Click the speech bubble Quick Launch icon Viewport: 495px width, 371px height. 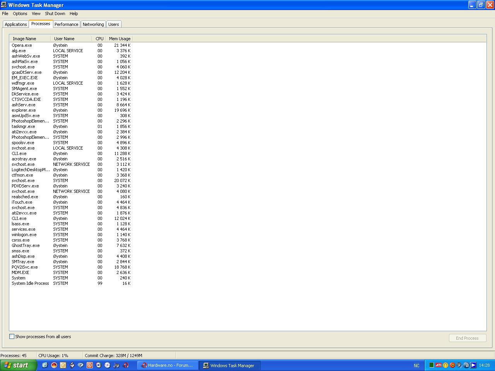80,365
